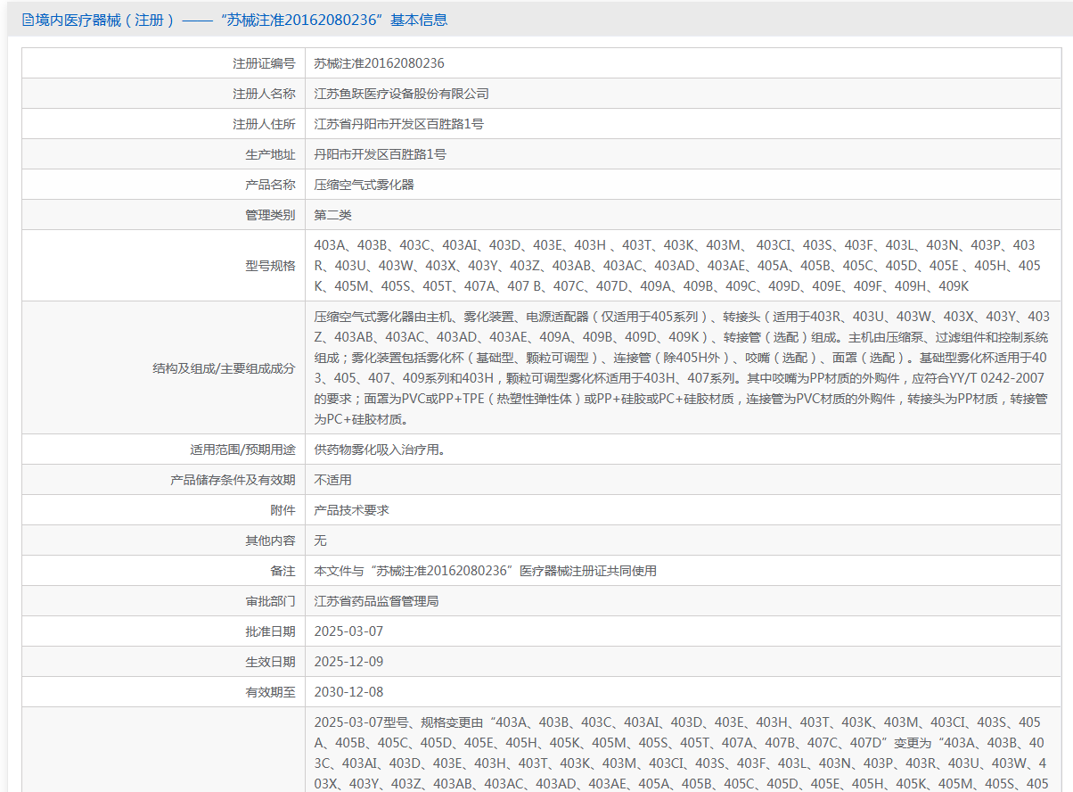Select address 江苏省丹阳市开发区百胜路1号
Screen dimensions: 1073x792
[x=399, y=124]
